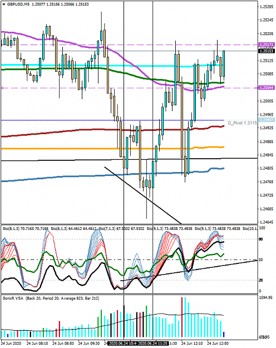Viewport: 276px width, 348px height.
Task: Click the light blue price label 1.24947
Action: click(x=267, y=120)
